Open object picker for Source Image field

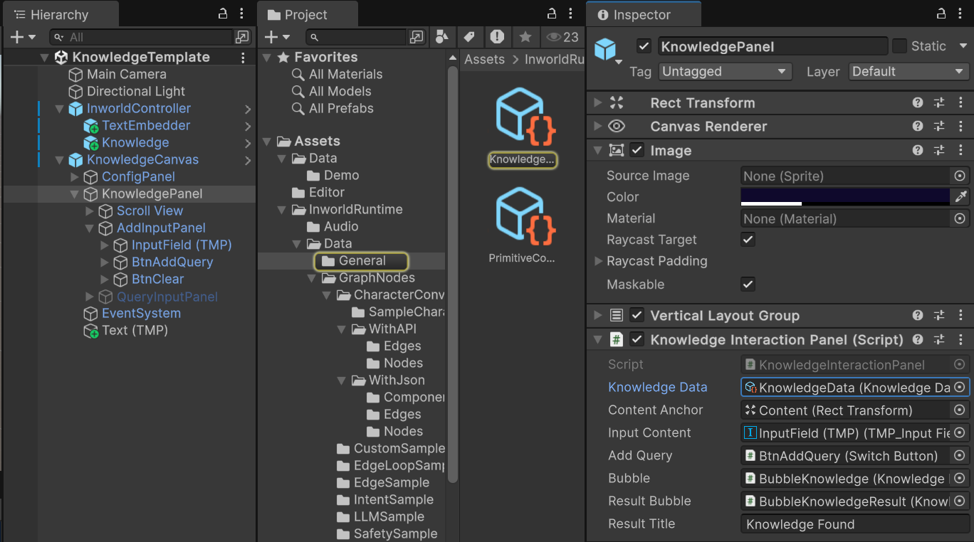[960, 176]
